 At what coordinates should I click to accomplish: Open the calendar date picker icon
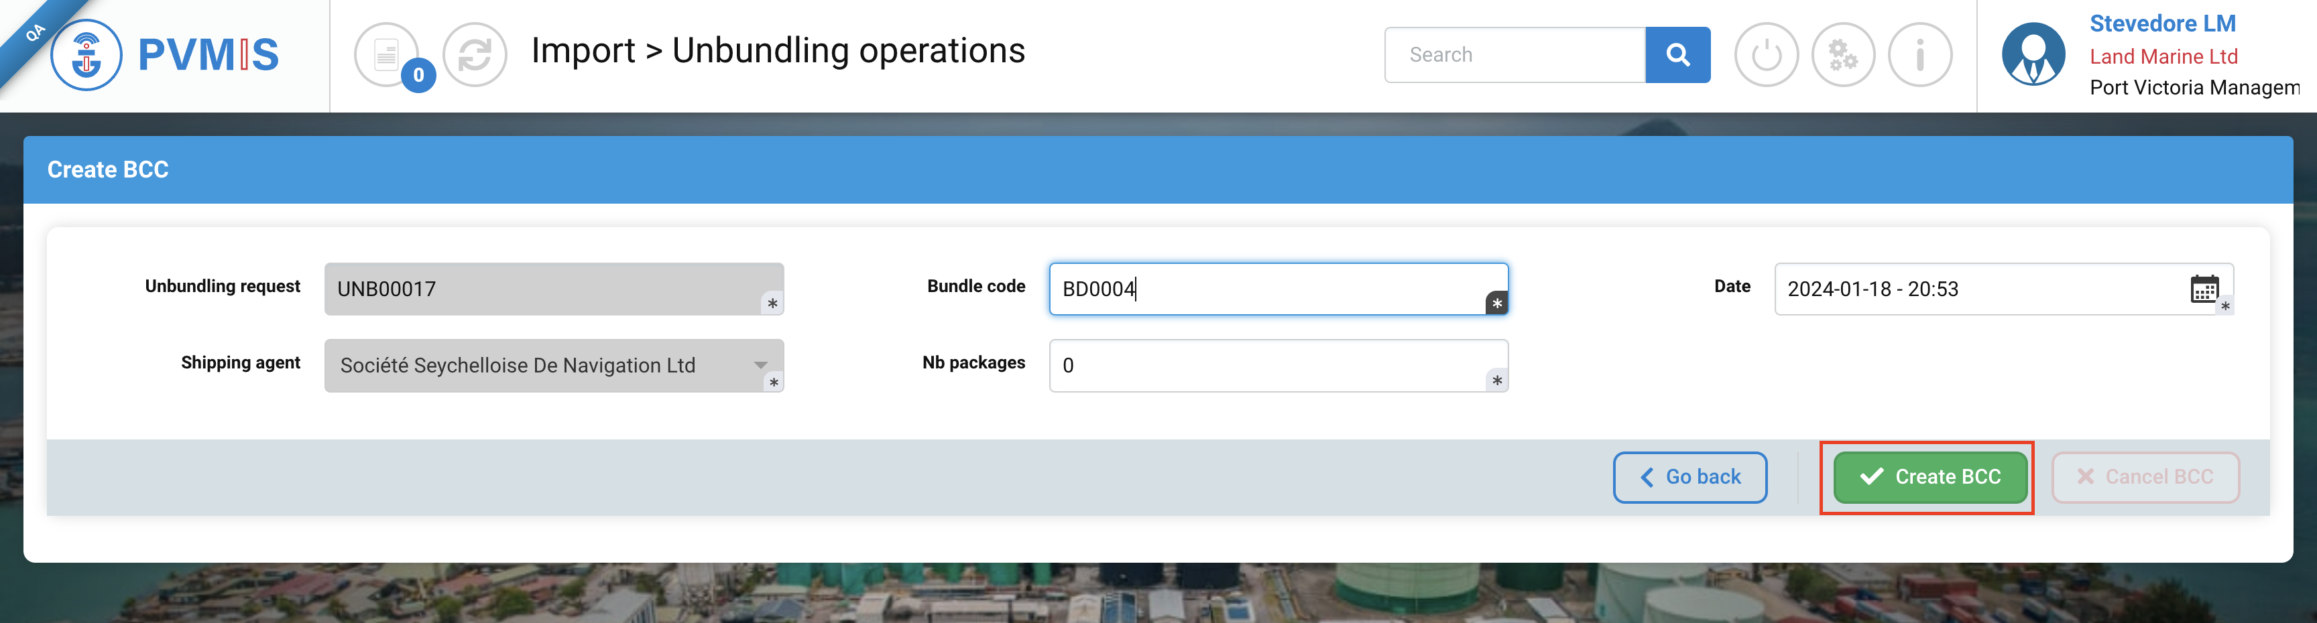[2204, 289]
